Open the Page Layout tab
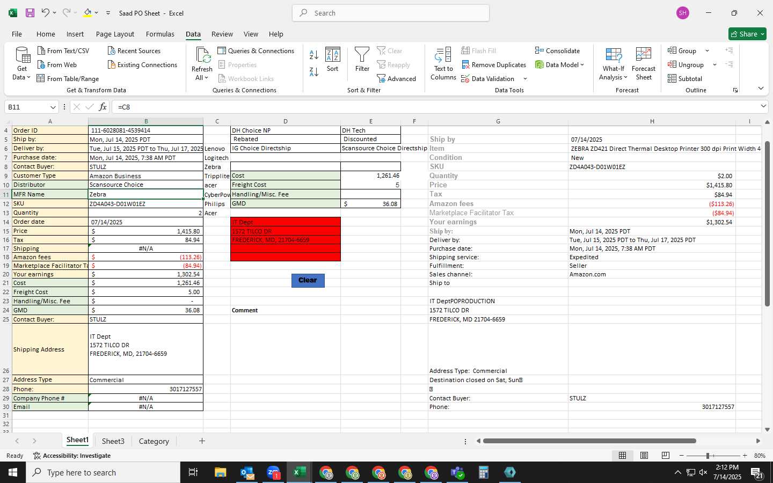773x483 pixels. (x=115, y=34)
